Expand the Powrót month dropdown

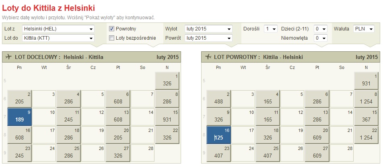(x=208, y=38)
